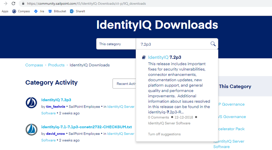Open the Compass bookmark in bookmarks bar
The image size is (272, 150).
coord(21,11)
